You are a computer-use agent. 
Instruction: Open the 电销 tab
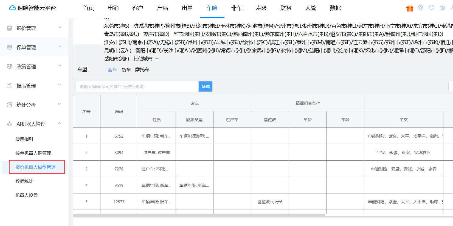tap(113, 8)
